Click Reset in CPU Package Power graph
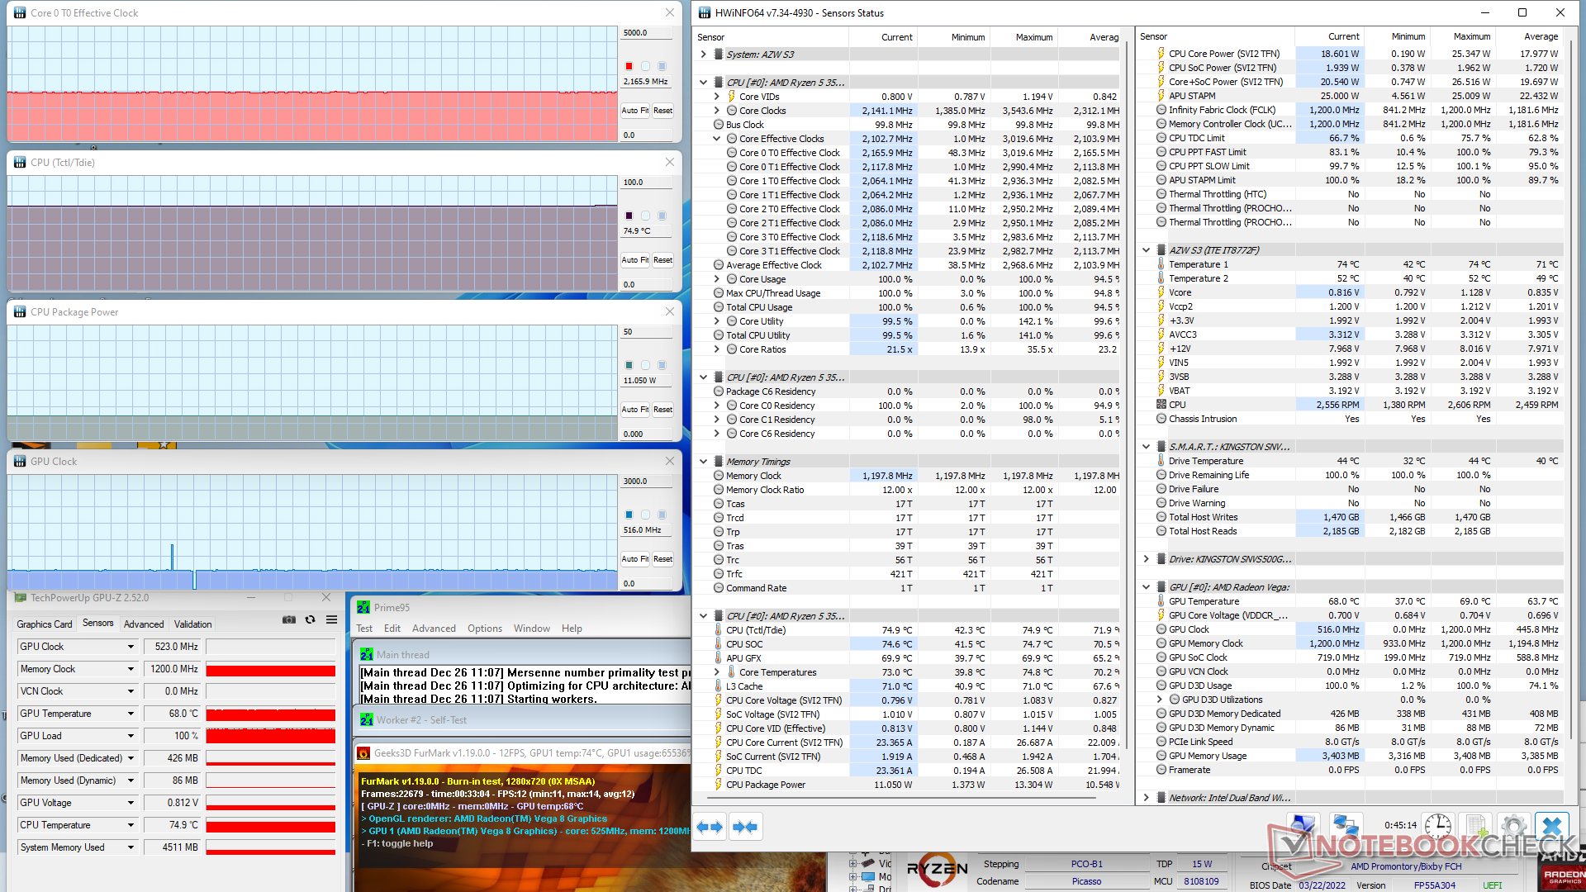Image resolution: width=1586 pixels, height=892 pixels. click(662, 410)
